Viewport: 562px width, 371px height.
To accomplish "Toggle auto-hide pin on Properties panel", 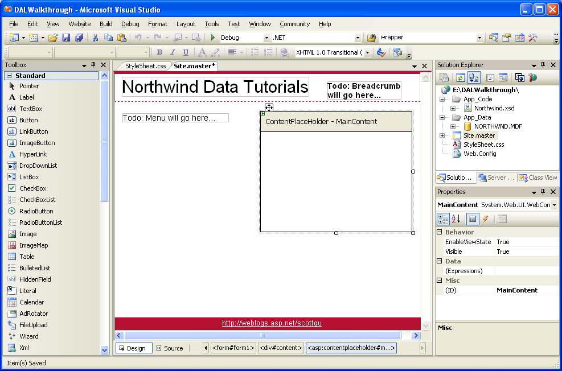I will [543, 192].
